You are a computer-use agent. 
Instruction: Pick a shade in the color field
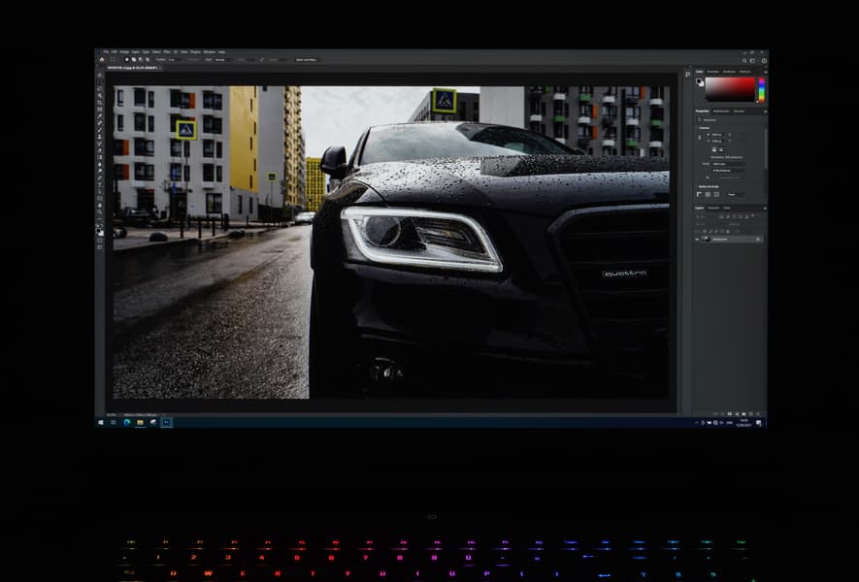[x=730, y=89]
